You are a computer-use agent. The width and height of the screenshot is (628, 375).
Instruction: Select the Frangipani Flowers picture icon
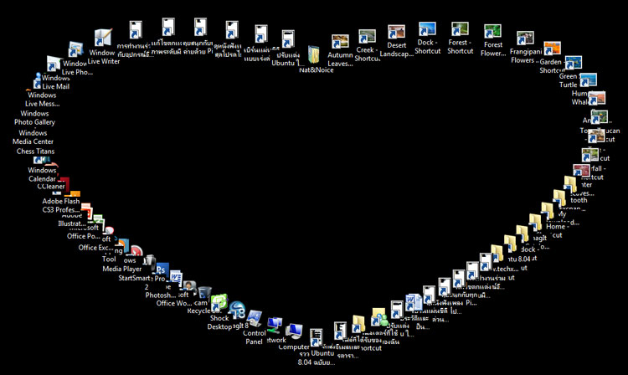click(x=525, y=39)
